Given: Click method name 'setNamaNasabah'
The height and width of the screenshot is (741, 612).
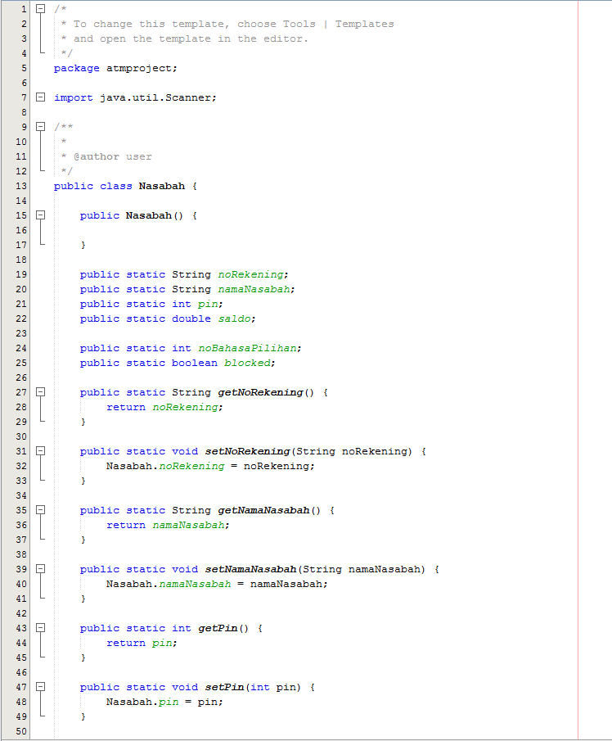Looking at the screenshot, I should pyautogui.click(x=250, y=569).
